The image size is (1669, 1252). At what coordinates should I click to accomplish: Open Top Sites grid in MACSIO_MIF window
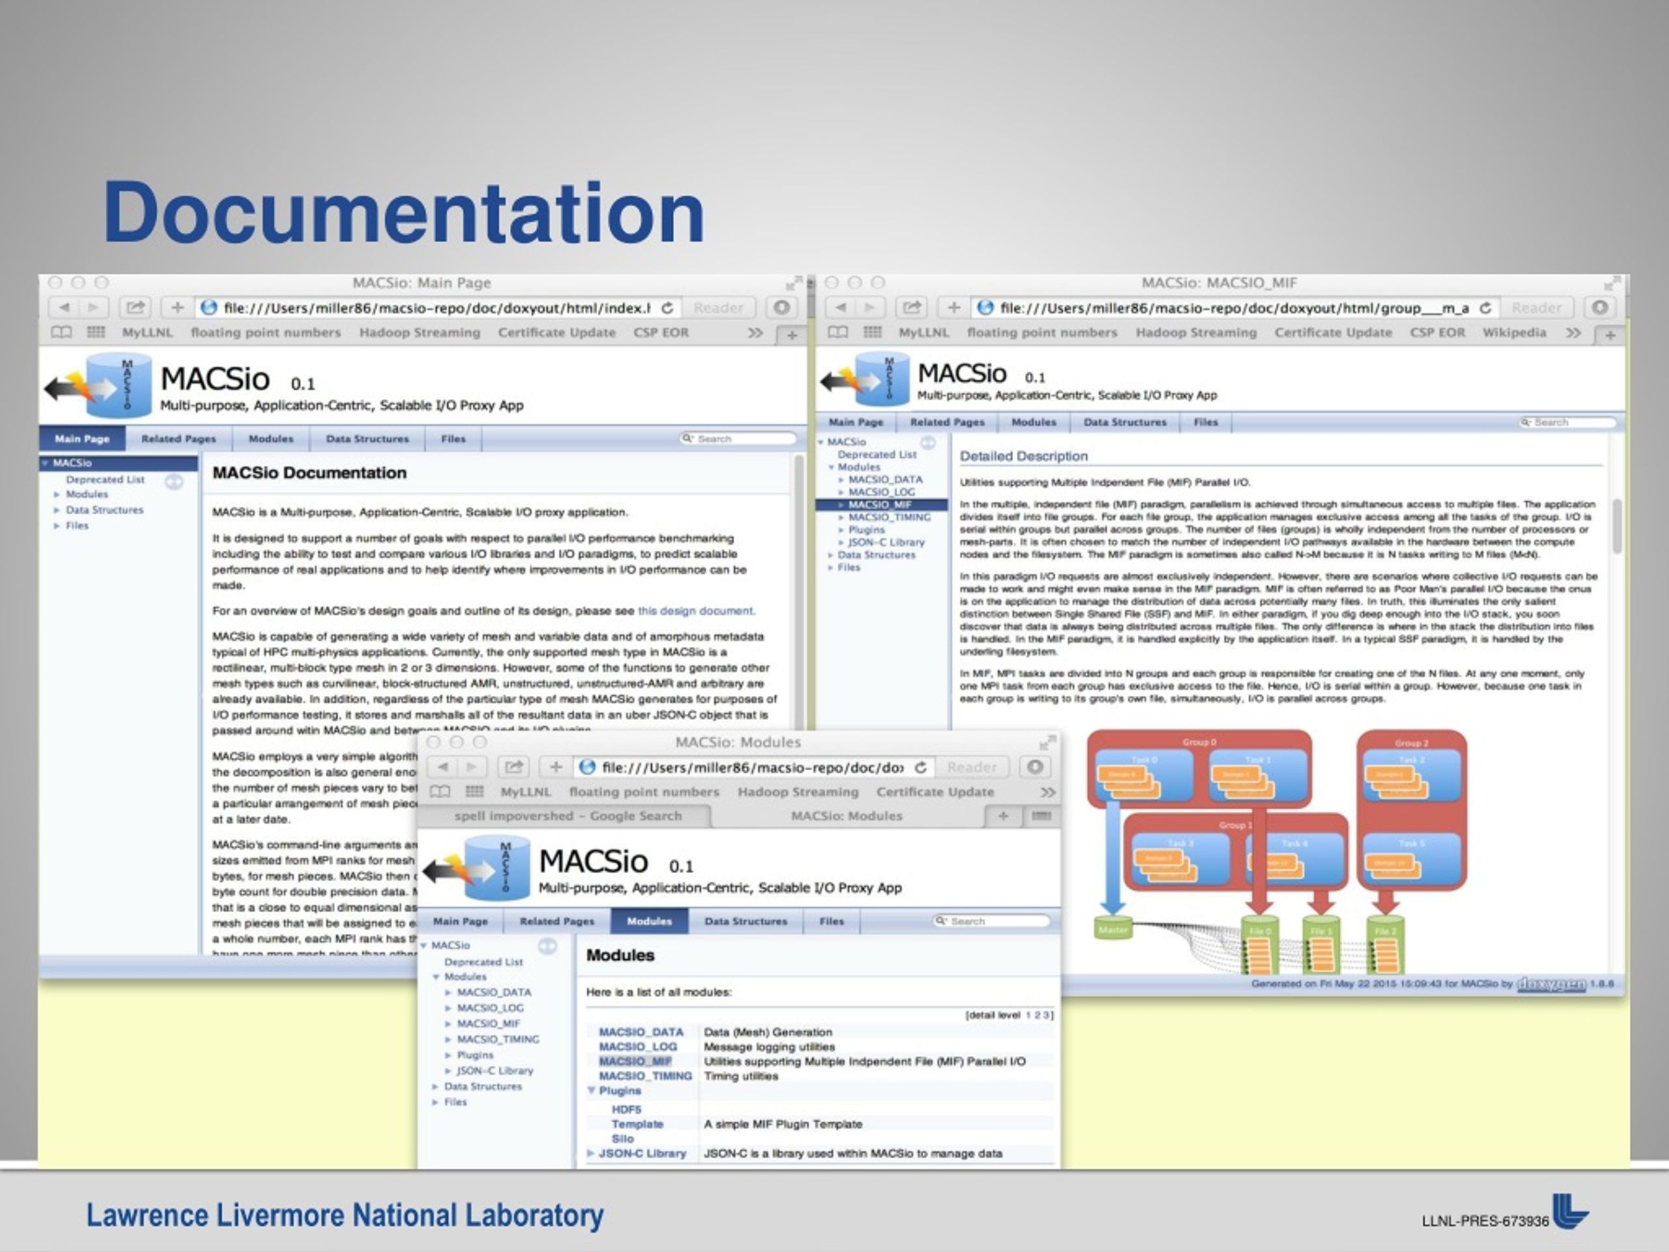pos(872,332)
